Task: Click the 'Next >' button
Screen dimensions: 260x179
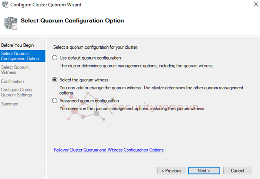Action: (204, 171)
